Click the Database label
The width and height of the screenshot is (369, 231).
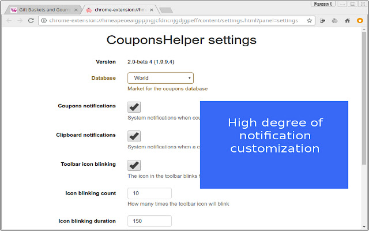pyautogui.click(x=104, y=78)
